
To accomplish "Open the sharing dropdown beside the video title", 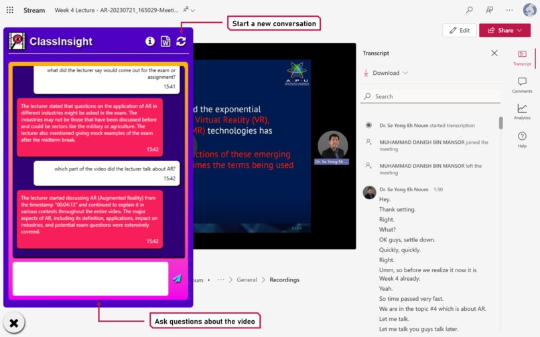I will pyautogui.click(x=189, y=10).
